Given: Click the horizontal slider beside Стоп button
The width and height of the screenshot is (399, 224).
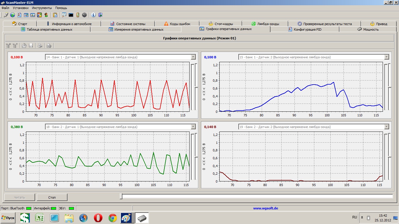Looking at the screenshot, I should (121, 197).
